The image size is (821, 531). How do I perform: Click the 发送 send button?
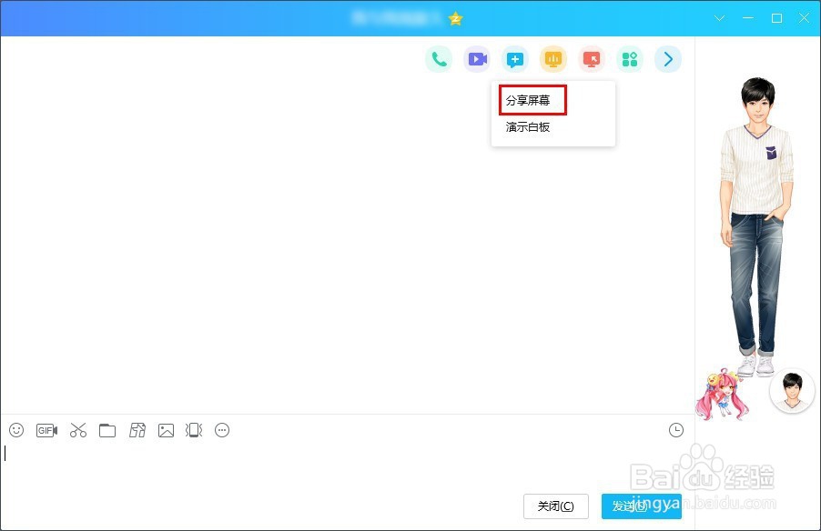[x=641, y=506]
